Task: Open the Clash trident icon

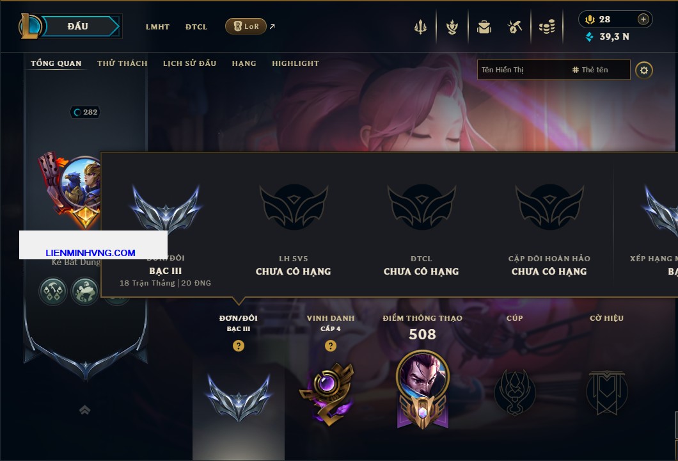Action: pyautogui.click(x=420, y=28)
